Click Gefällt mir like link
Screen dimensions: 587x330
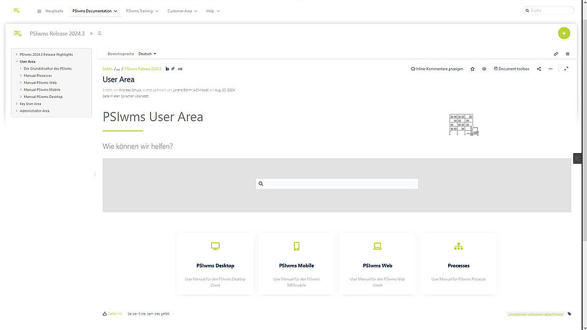click(115, 314)
